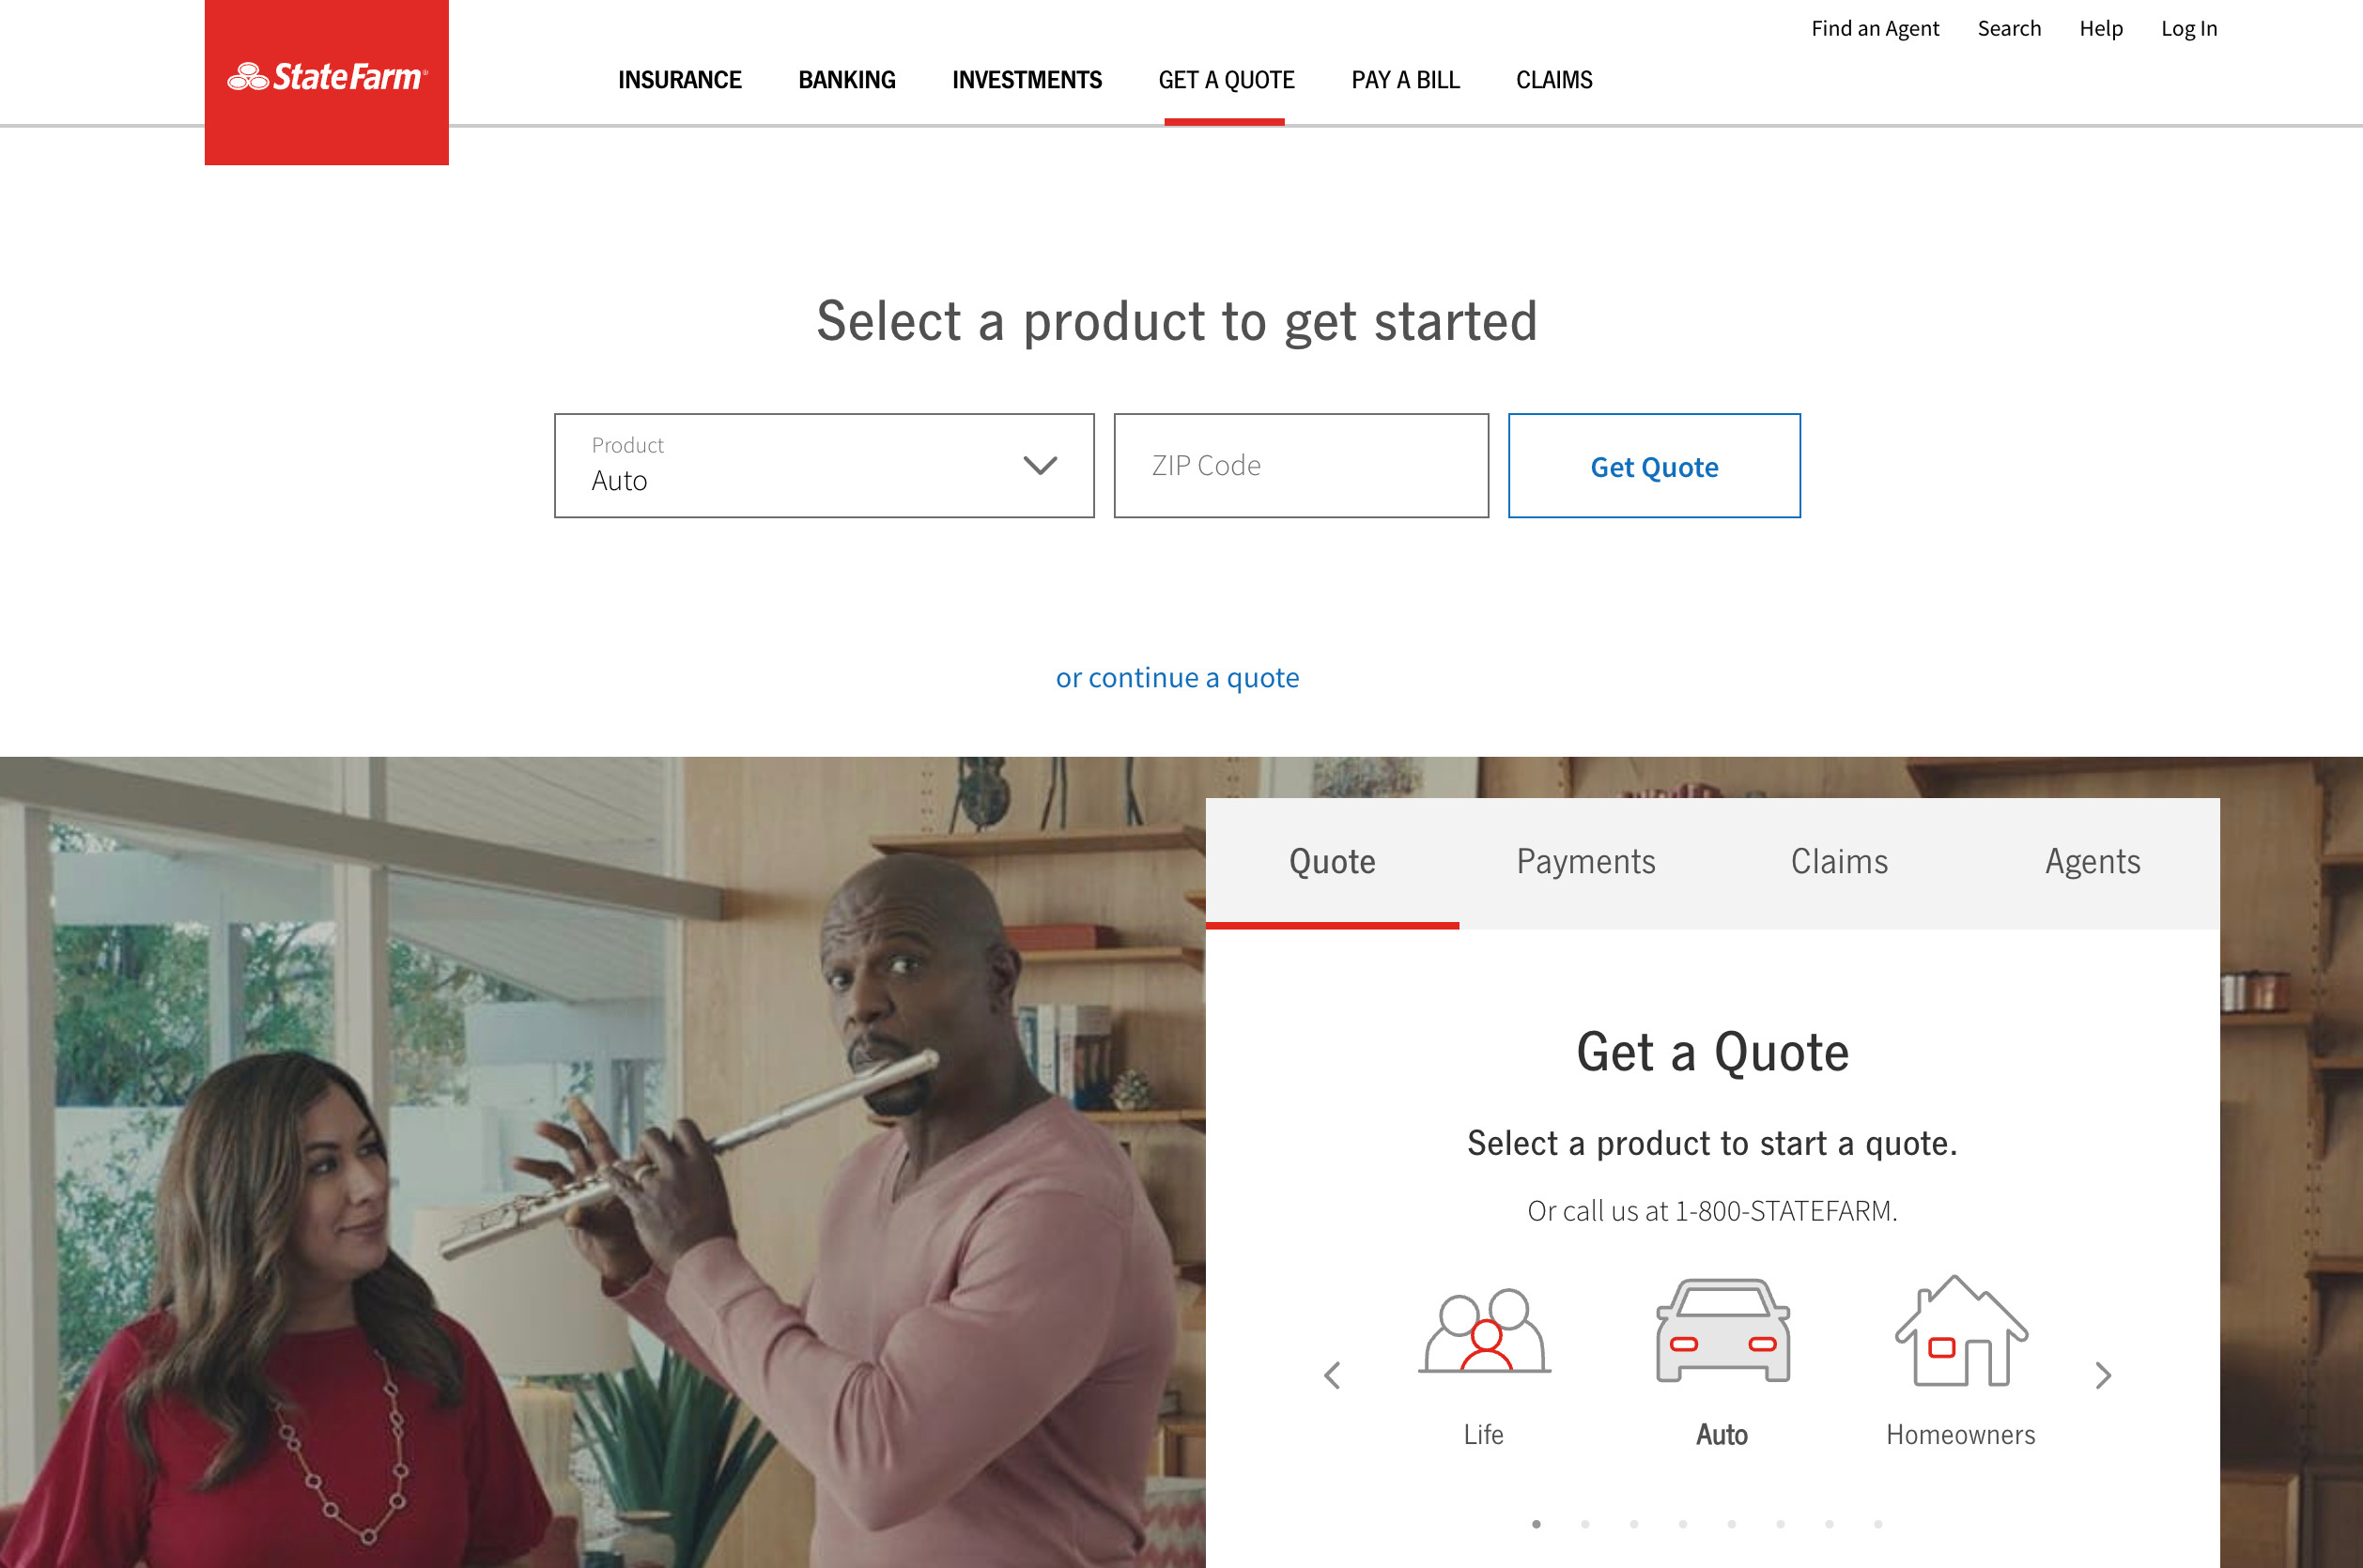Select the Quote tab icon
The width and height of the screenshot is (2363, 1568).
pyautogui.click(x=1332, y=859)
